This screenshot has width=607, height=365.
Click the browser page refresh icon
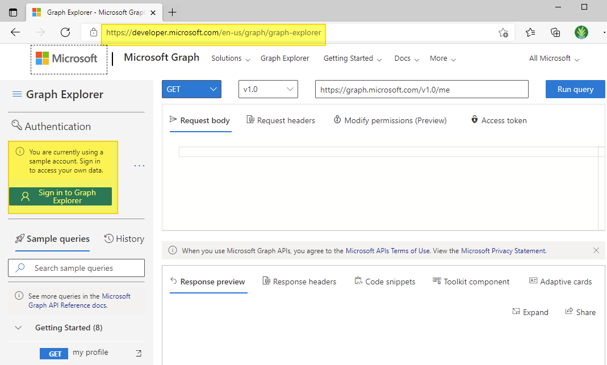point(65,32)
